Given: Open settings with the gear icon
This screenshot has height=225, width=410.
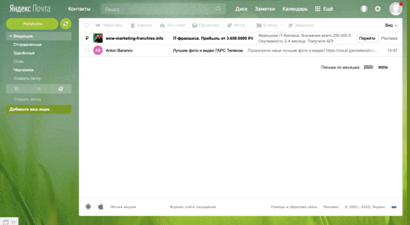Looking at the screenshot, I should (x=378, y=9).
